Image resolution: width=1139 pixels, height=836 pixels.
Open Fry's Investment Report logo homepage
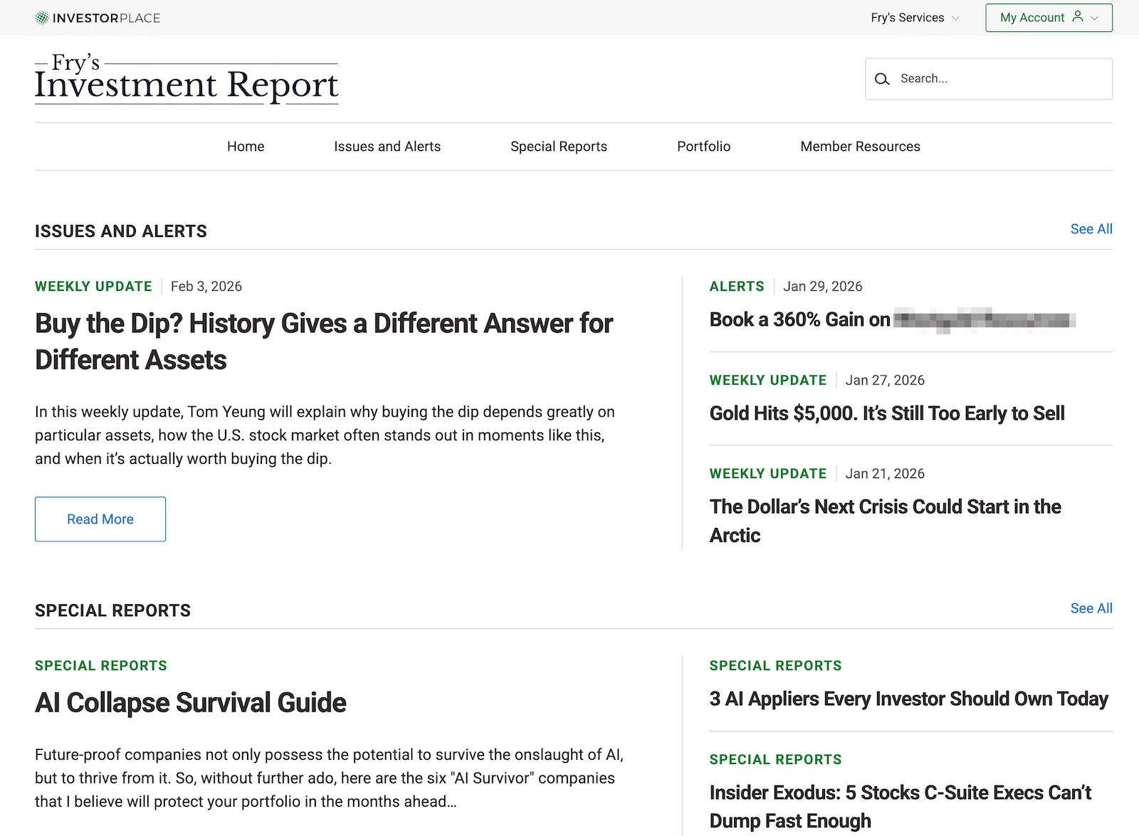[187, 80]
